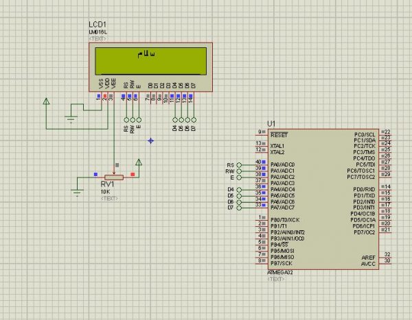Click the power arrow terminal right of RV1
The height and width of the screenshot is (320, 412).
click(139, 162)
